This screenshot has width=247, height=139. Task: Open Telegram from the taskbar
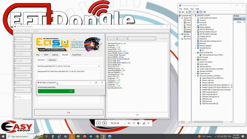(x=91, y=136)
